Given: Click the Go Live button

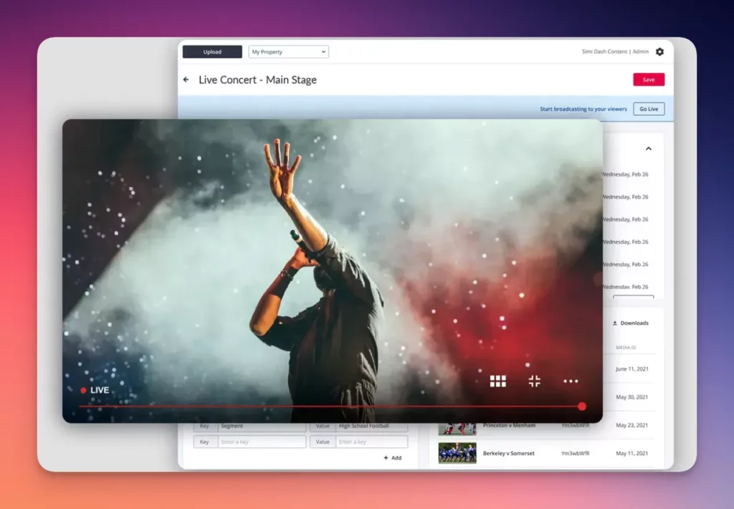Looking at the screenshot, I should (x=648, y=108).
